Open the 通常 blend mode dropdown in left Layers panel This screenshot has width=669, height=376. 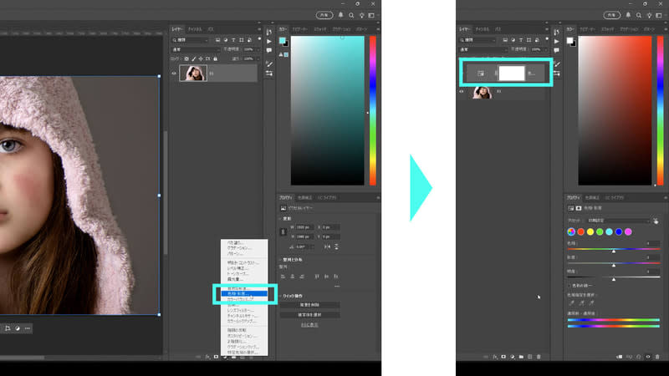[x=190, y=49]
